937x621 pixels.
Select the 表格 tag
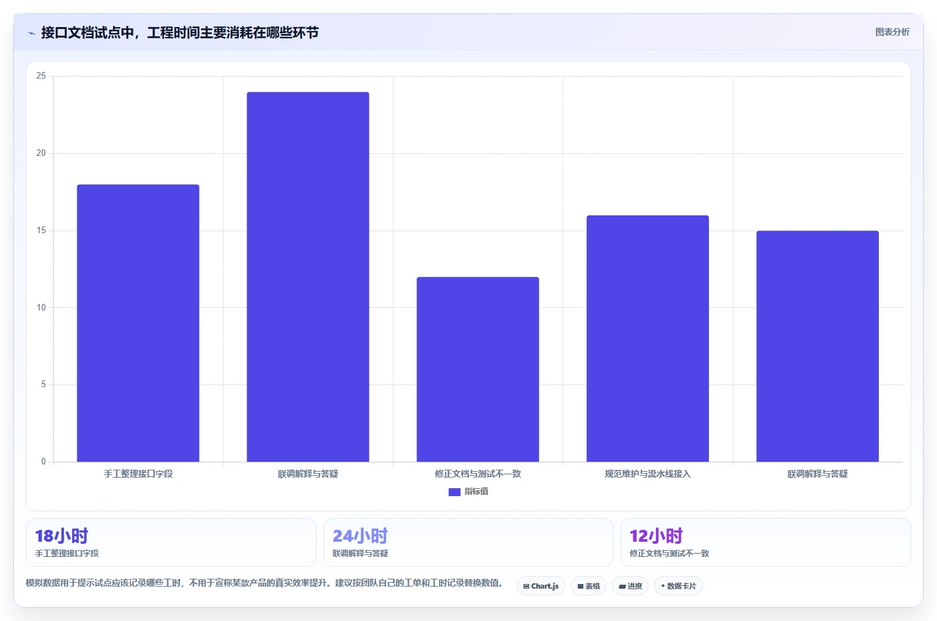(589, 586)
